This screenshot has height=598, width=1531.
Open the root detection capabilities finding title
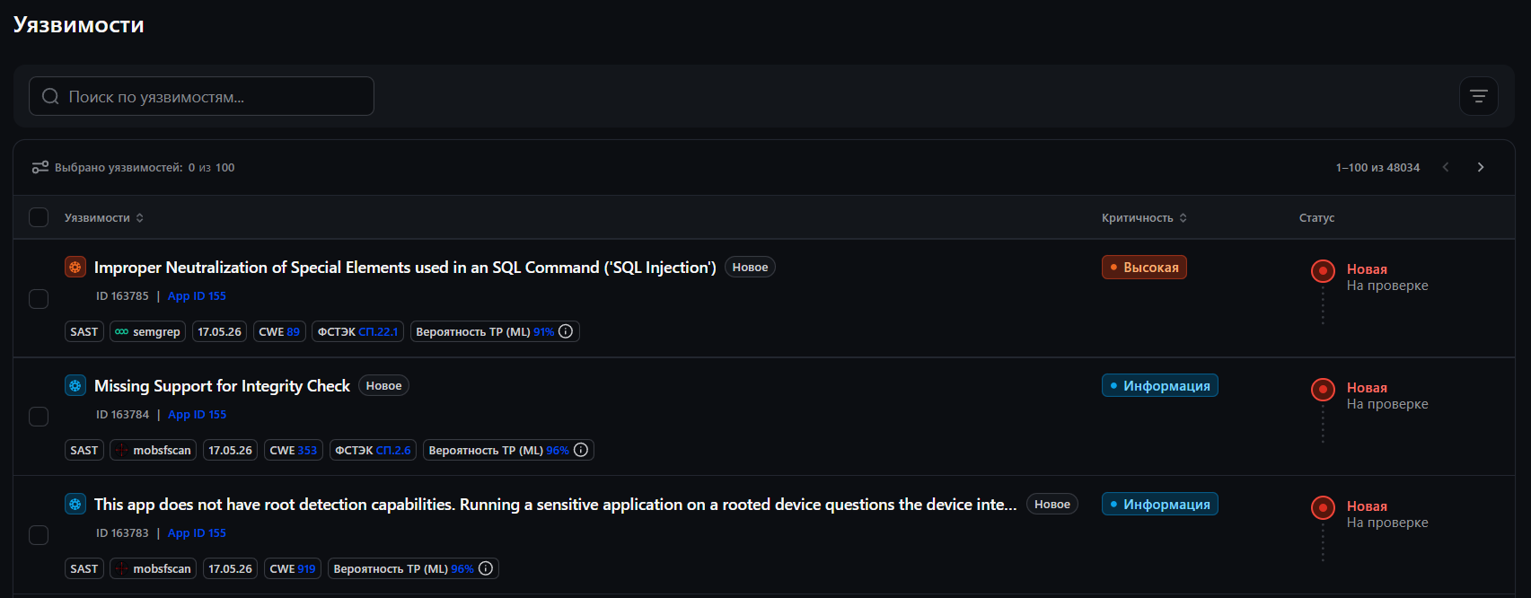(x=555, y=504)
